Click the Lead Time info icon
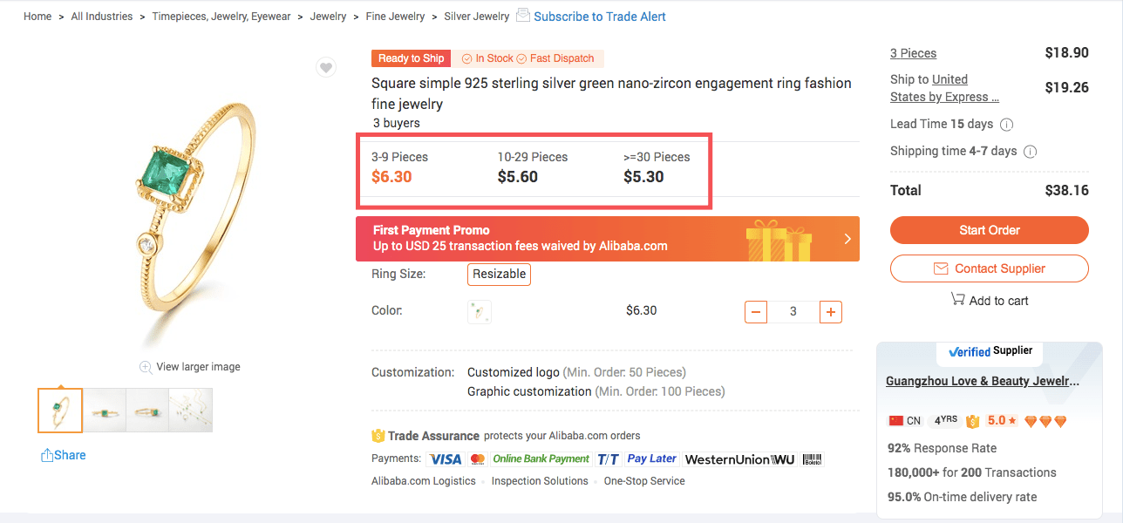Image resolution: width=1123 pixels, height=523 pixels. pyautogui.click(x=1006, y=124)
